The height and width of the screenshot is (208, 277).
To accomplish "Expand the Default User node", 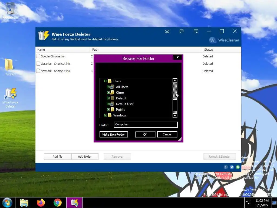I will 108,104.
